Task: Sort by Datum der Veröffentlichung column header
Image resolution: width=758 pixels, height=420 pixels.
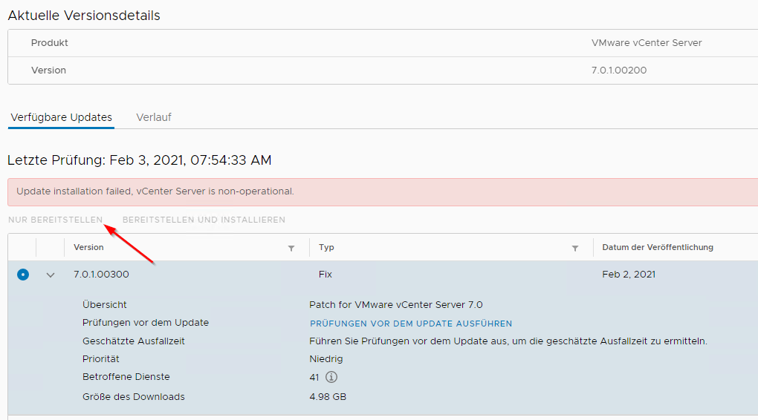Action: (658, 247)
